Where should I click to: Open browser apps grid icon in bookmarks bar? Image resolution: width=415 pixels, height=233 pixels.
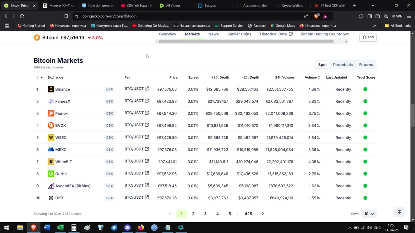[x=7, y=26]
